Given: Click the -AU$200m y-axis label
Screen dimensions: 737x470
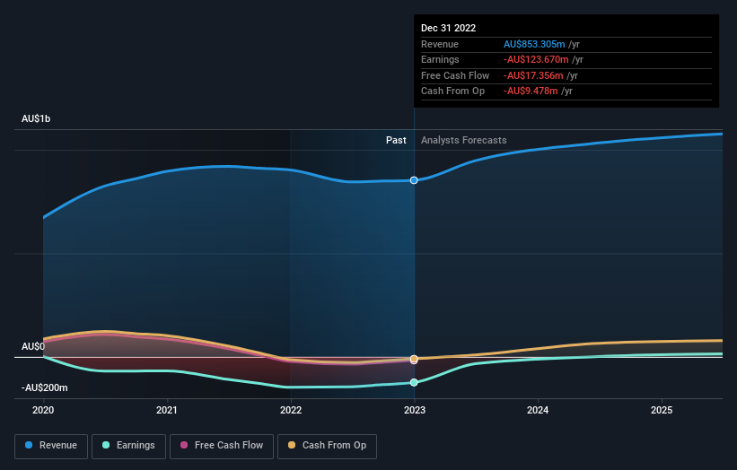Looking at the screenshot, I should pos(45,387).
